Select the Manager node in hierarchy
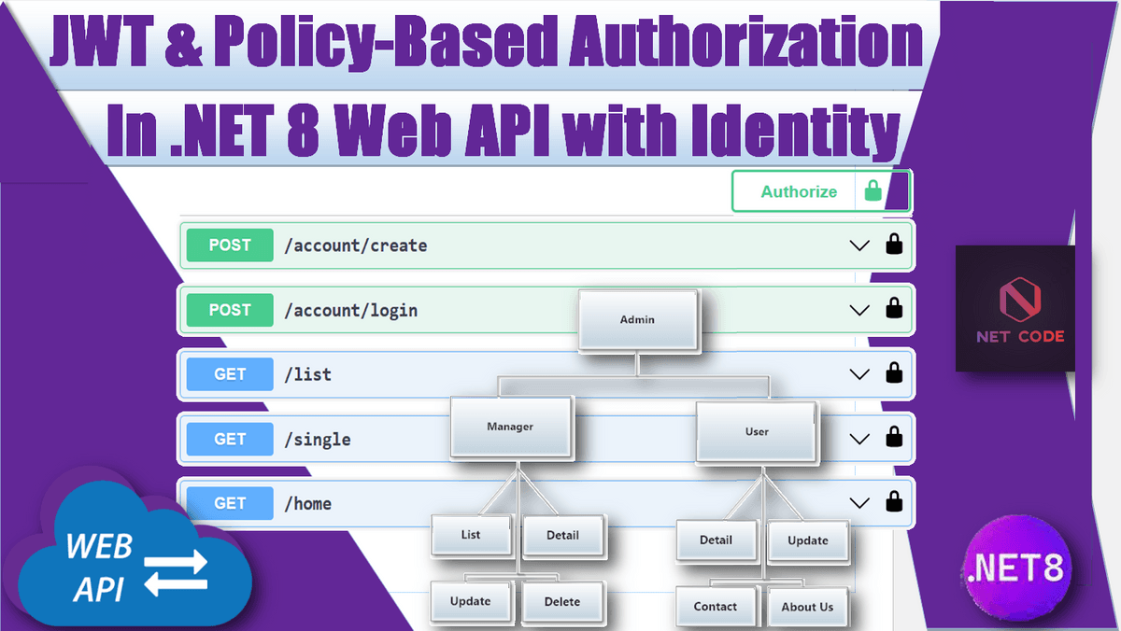The width and height of the screenshot is (1121, 631). click(x=510, y=427)
